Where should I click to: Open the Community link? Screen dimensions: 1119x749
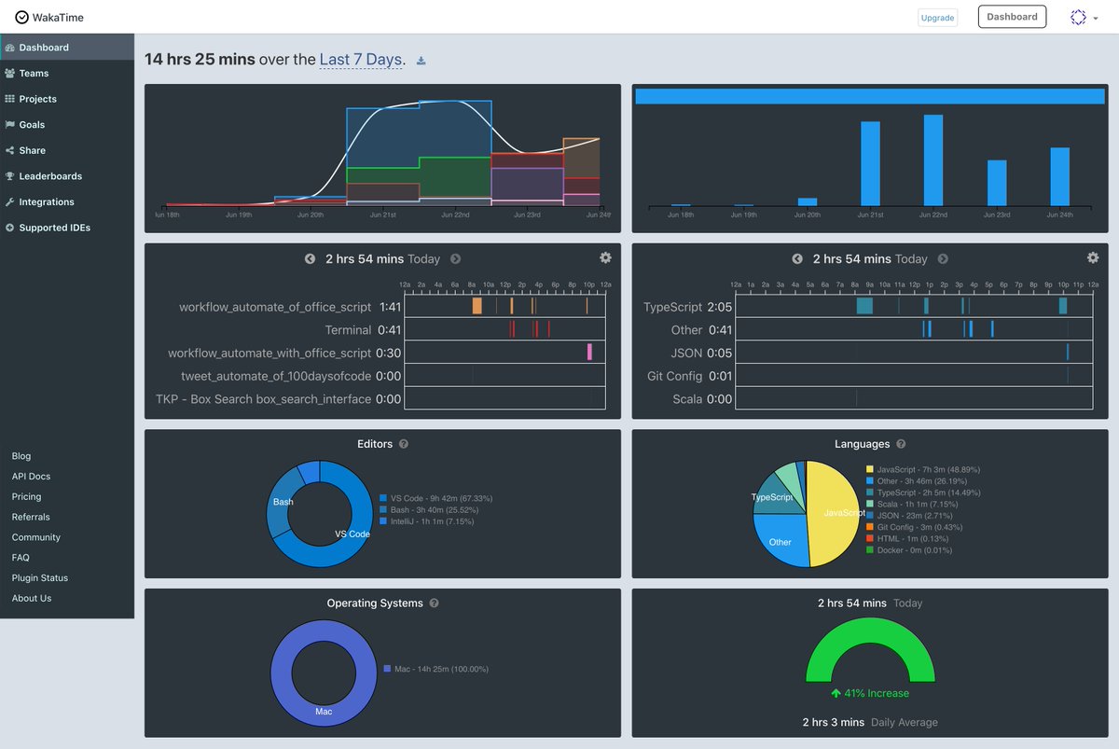click(35, 537)
